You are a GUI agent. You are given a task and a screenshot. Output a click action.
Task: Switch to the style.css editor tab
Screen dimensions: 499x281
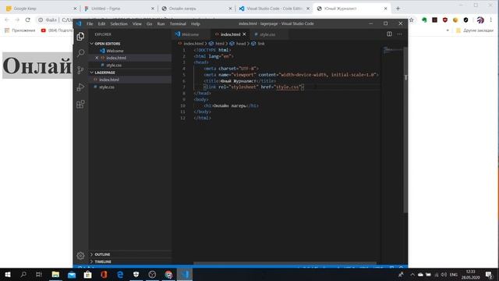point(267,34)
